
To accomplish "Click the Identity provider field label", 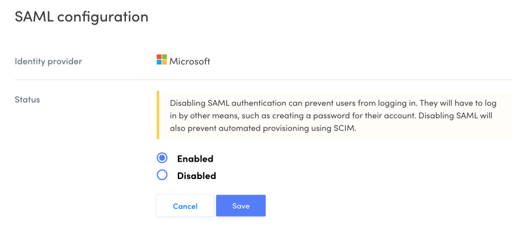I will tap(48, 61).
